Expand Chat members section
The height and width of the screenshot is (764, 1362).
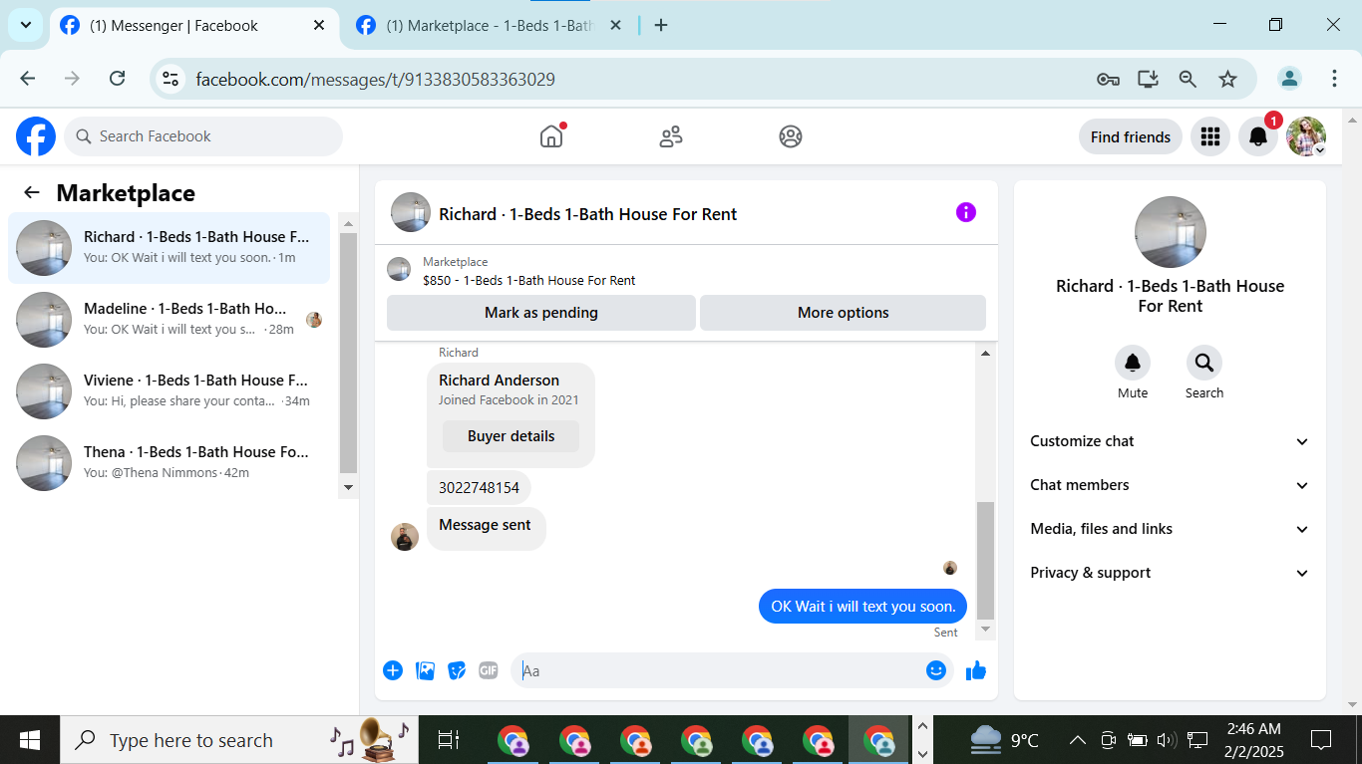[x=1170, y=485]
